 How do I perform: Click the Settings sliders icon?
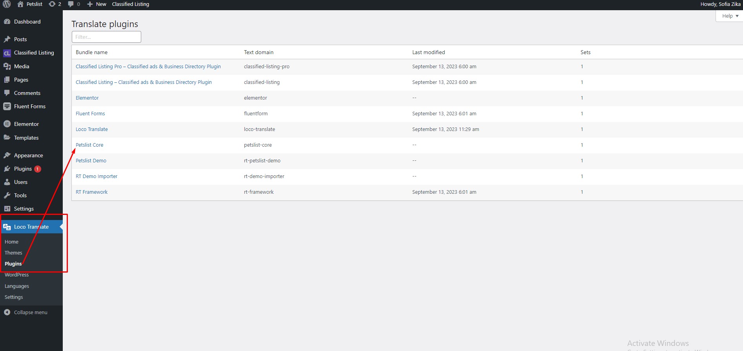[x=7, y=209]
